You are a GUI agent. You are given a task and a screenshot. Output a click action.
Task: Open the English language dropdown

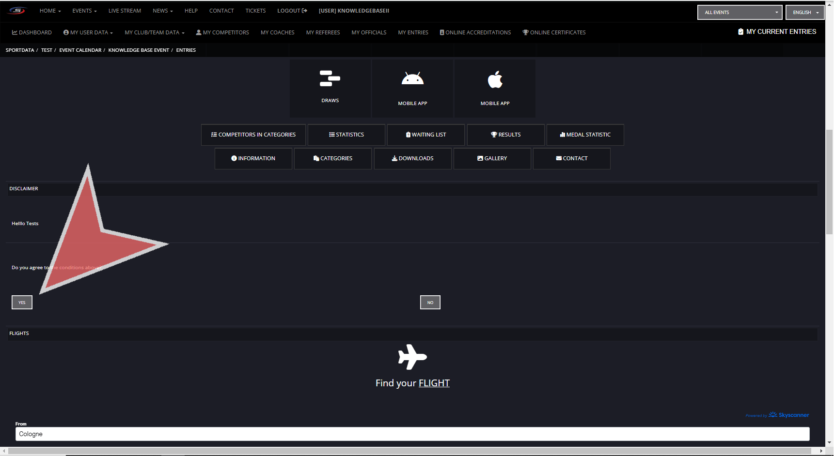pos(804,13)
